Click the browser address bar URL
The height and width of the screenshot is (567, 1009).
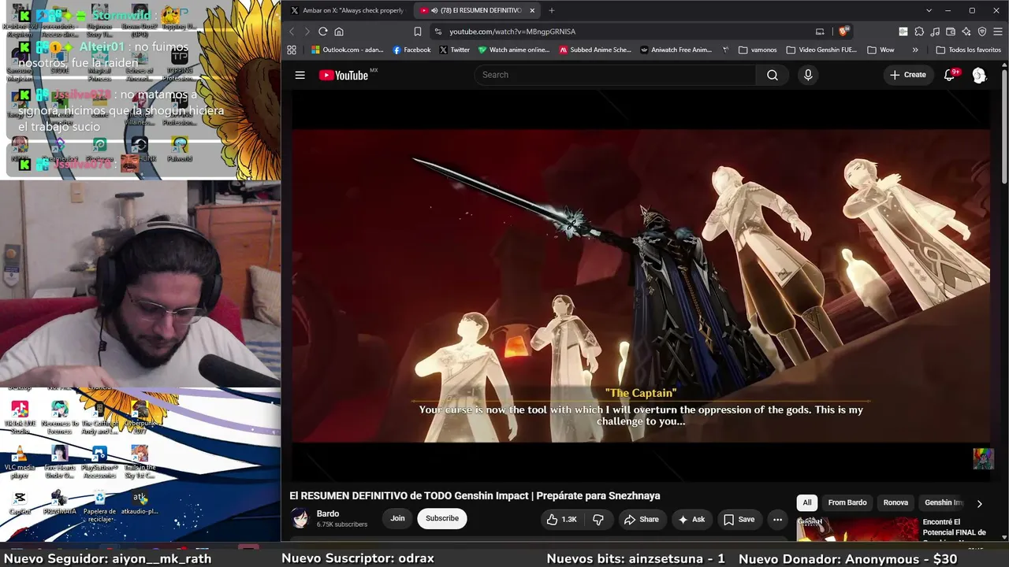(x=512, y=31)
